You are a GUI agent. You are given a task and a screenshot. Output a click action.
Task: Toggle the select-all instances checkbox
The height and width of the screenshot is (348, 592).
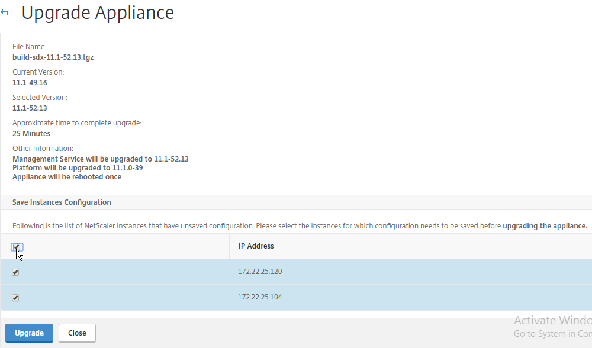(x=16, y=247)
